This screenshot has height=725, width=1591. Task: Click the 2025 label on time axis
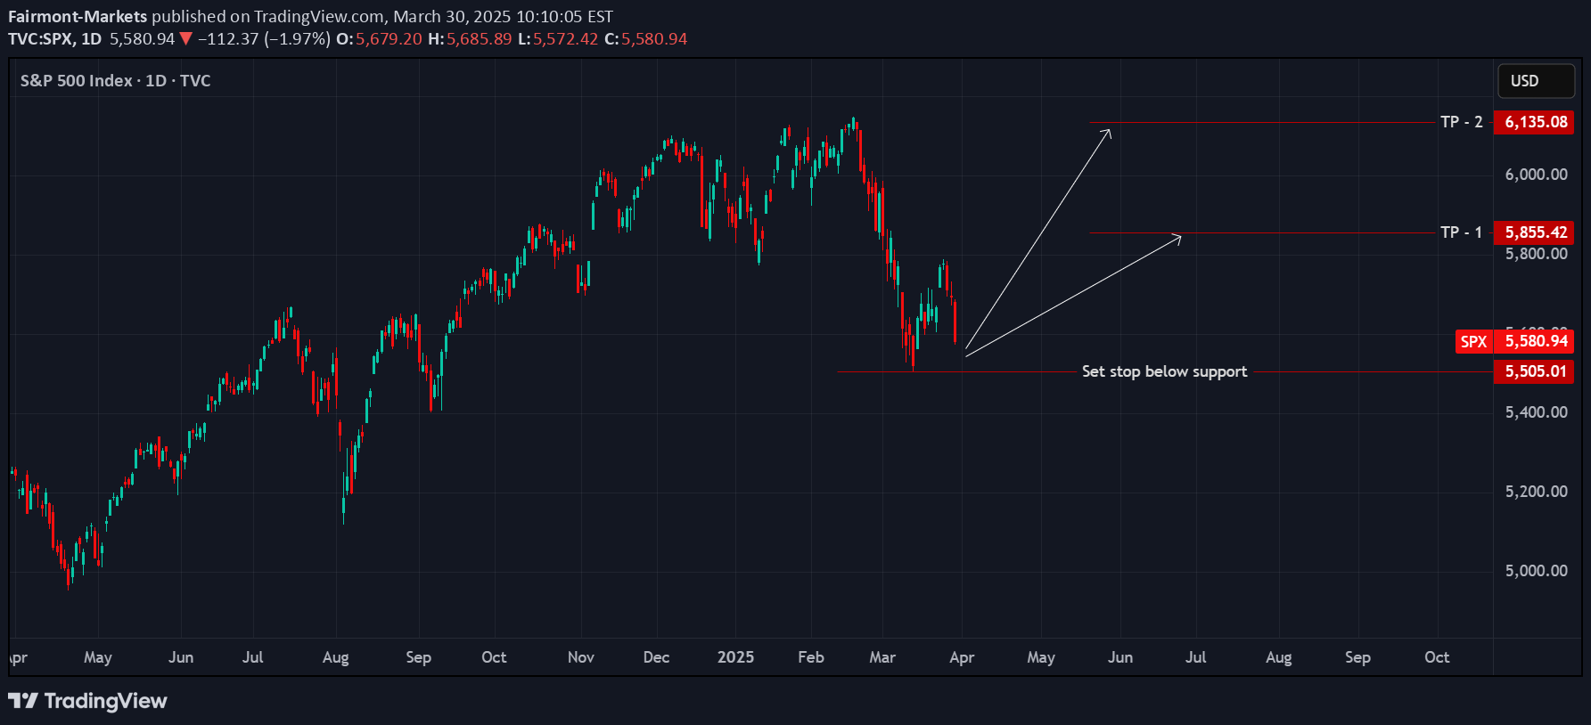pos(735,657)
